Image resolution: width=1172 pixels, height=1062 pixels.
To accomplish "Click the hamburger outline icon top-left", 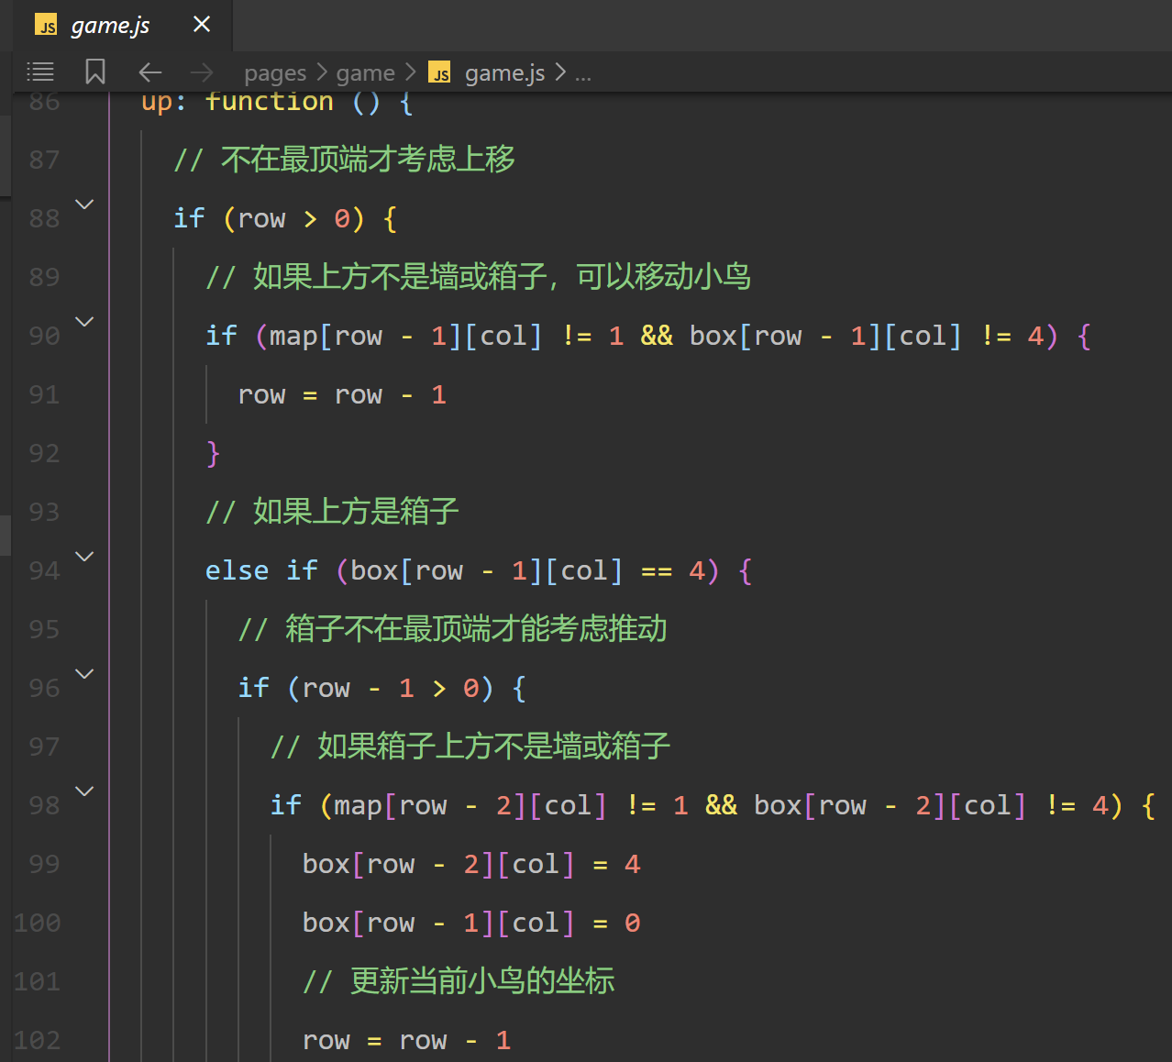I will coord(39,72).
